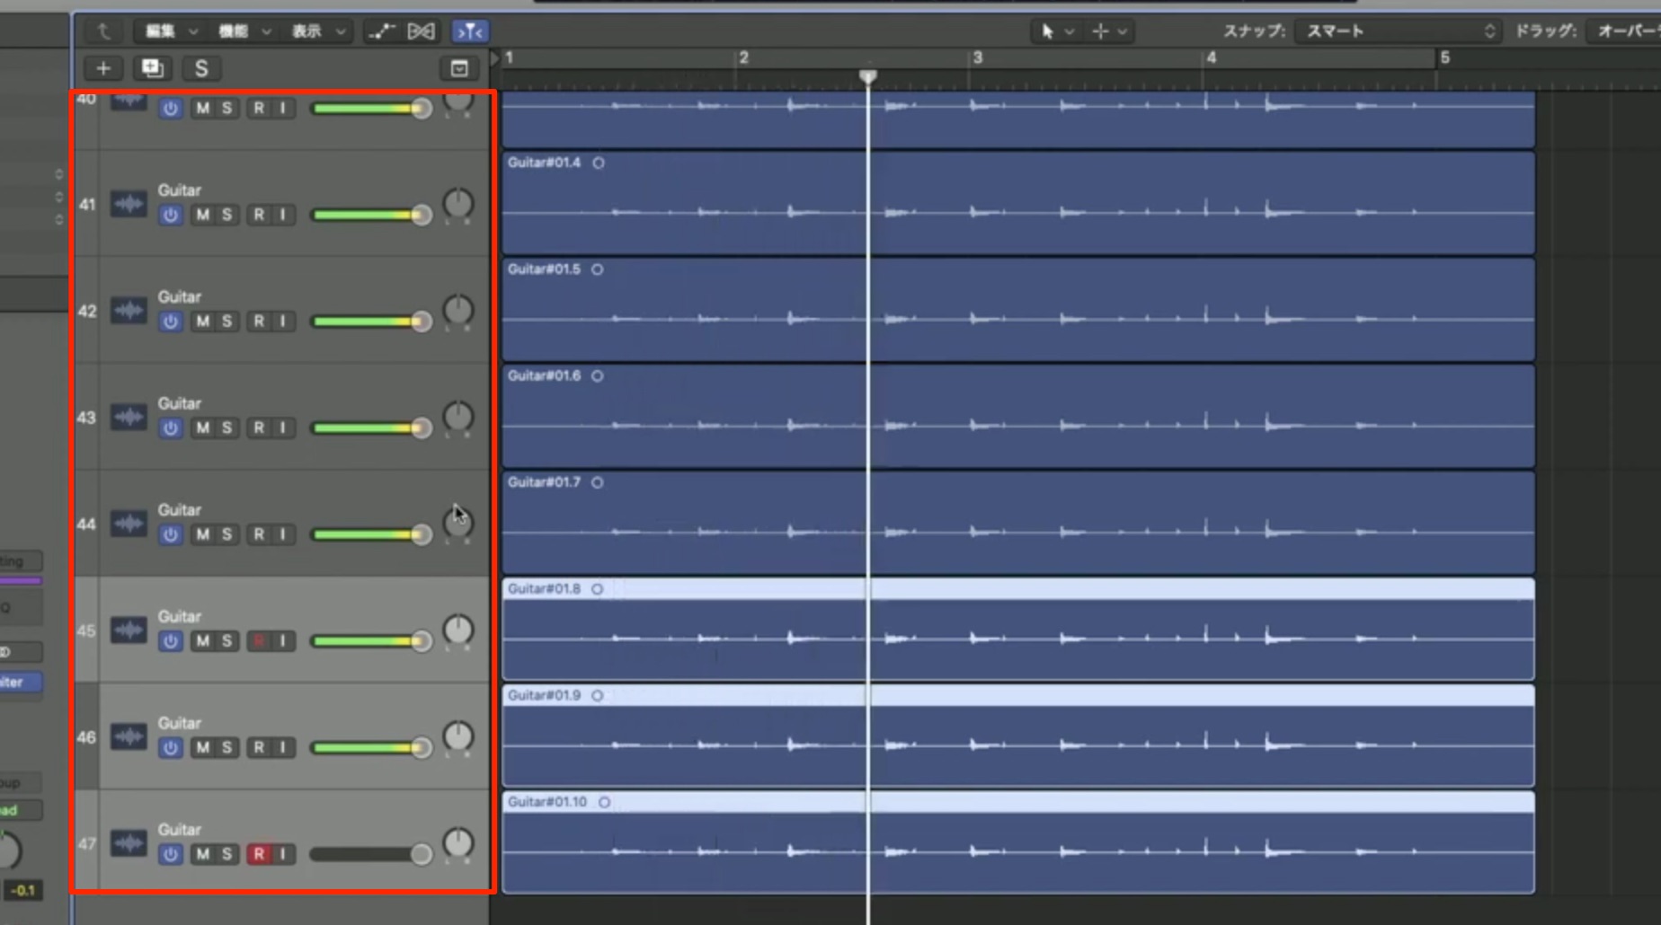Screen dimensions: 1661x925
Task: Mute Guitar track 41
Action: pos(203,215)
